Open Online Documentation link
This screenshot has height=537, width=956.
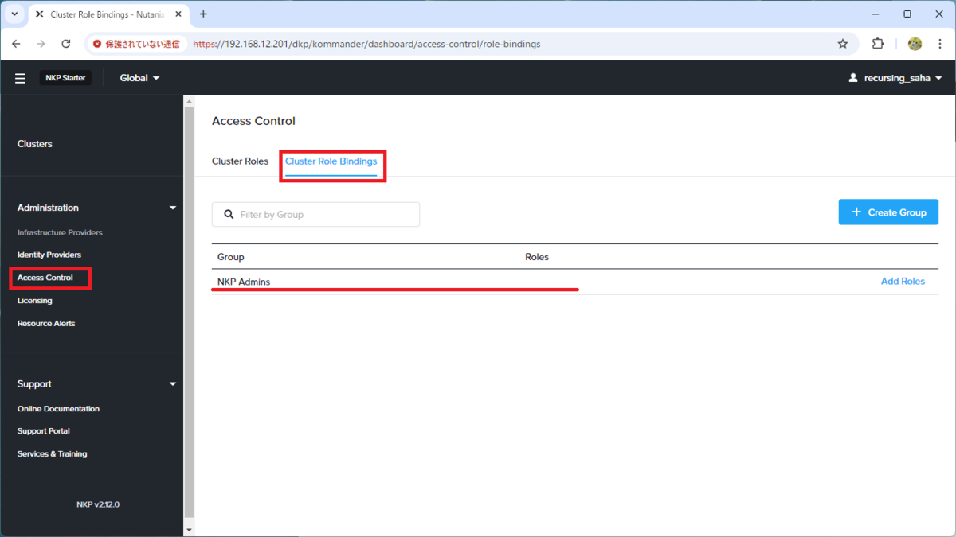(58, 409)
